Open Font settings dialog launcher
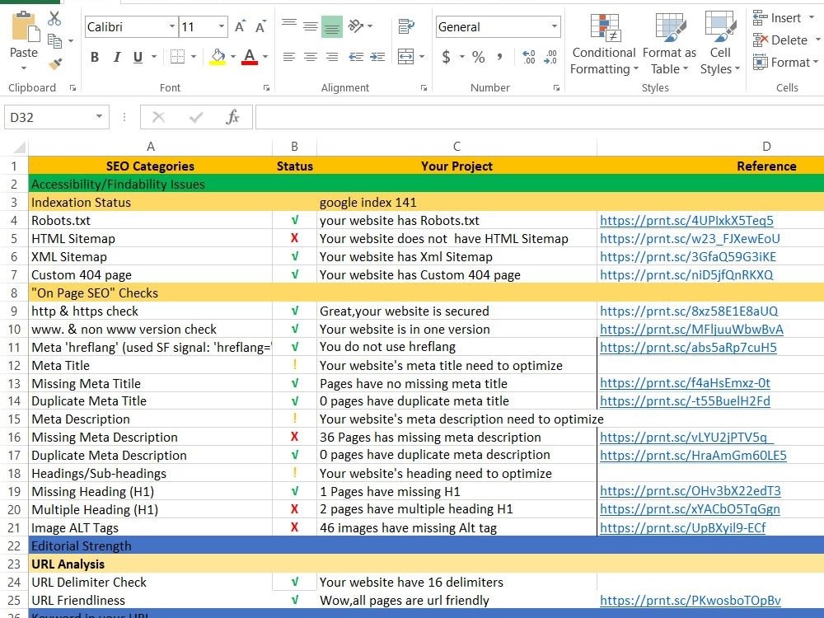Image resolution: width=824 pixels, height=618 pixels. (x=266, y=88)
